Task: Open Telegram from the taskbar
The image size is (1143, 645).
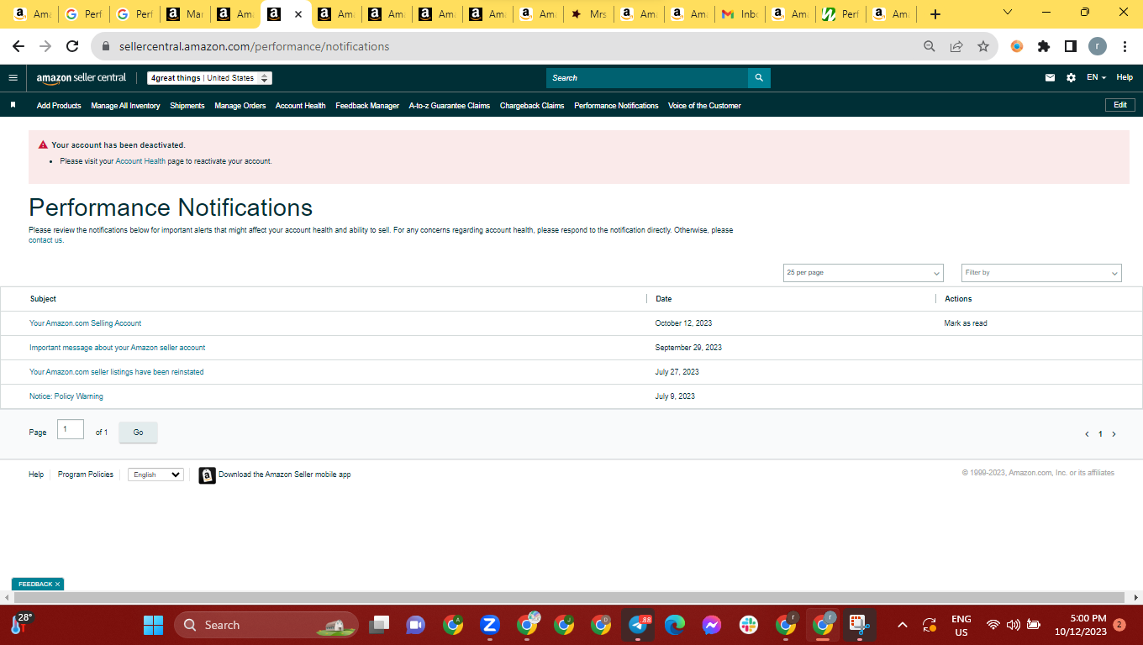Action: click(638, 625)
